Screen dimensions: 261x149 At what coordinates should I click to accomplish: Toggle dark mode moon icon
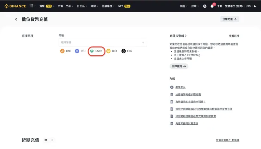pos(255,6)
